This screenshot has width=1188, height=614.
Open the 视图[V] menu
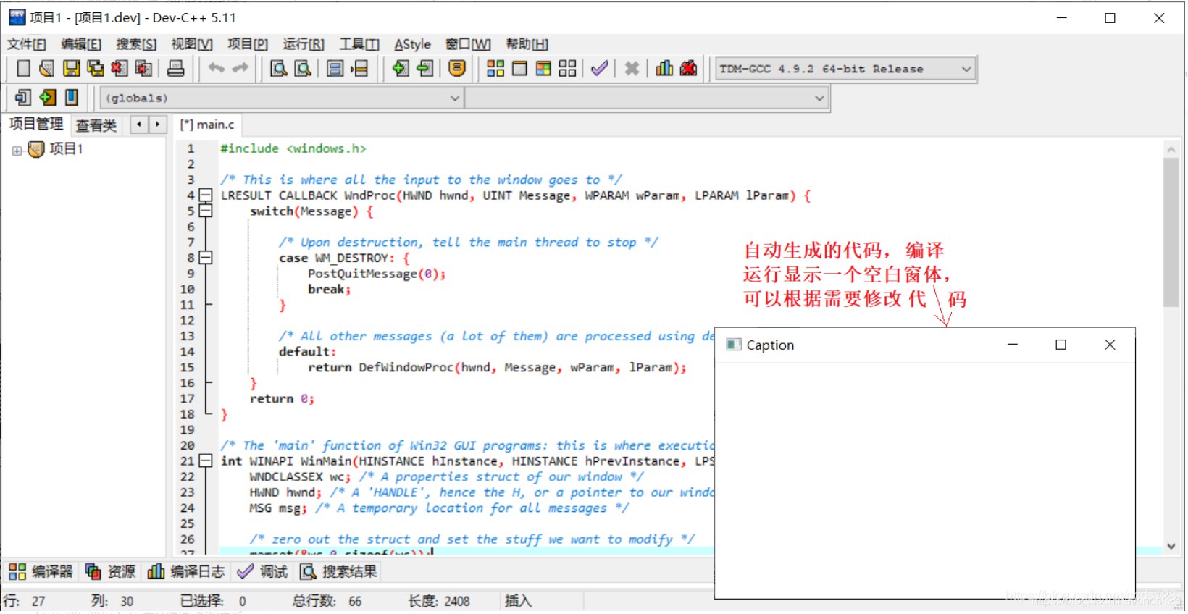point(192,44)
